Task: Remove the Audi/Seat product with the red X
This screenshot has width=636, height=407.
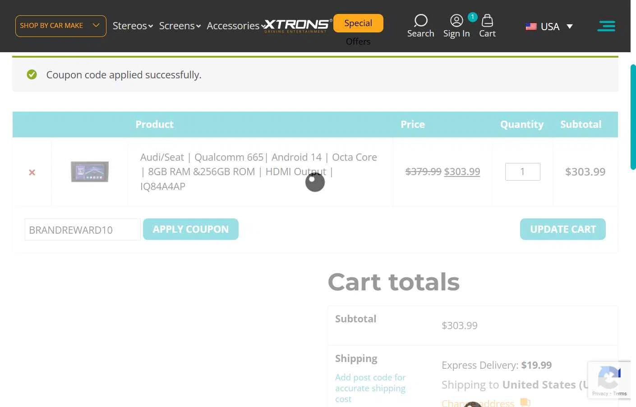Action: coord(32,172)
